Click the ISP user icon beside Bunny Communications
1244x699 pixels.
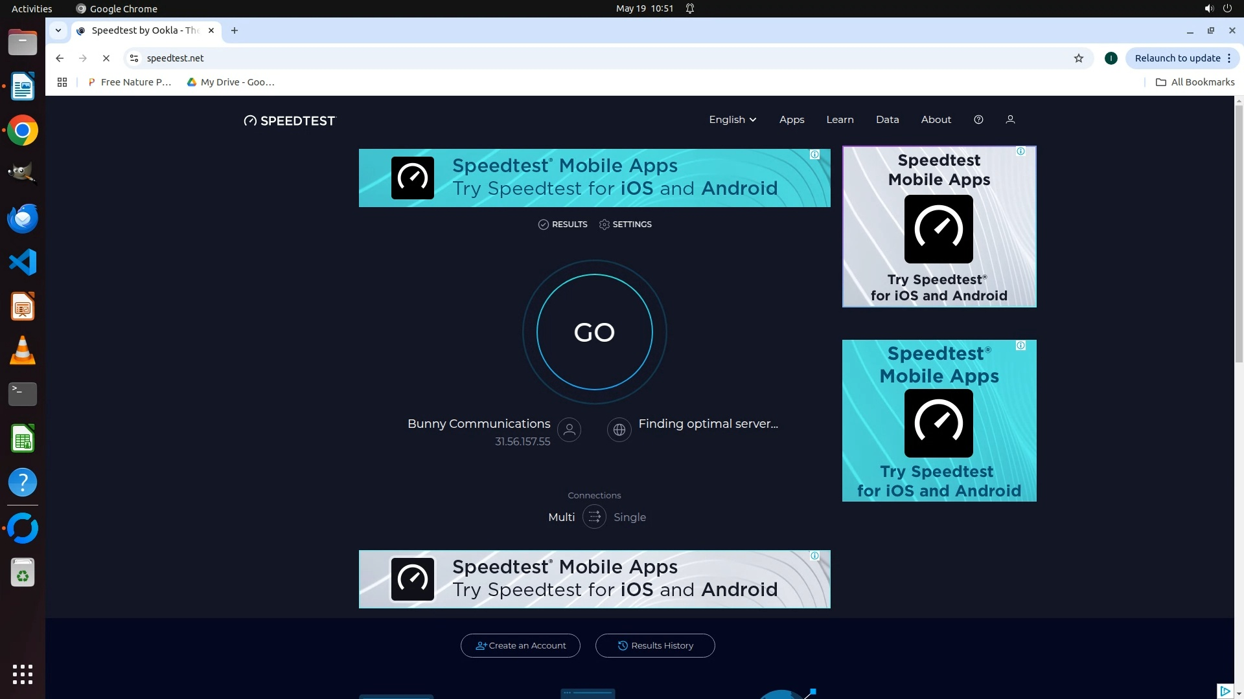click(570, 430)
